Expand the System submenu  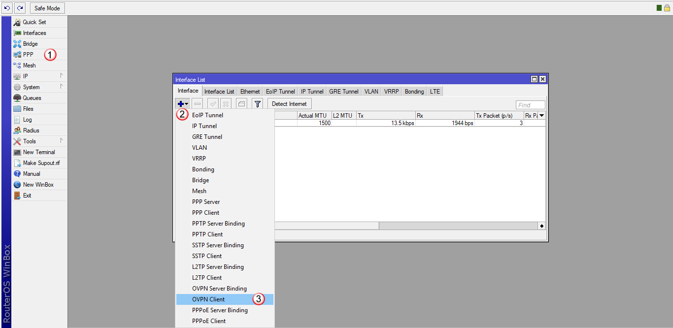(x=39, y=87)
